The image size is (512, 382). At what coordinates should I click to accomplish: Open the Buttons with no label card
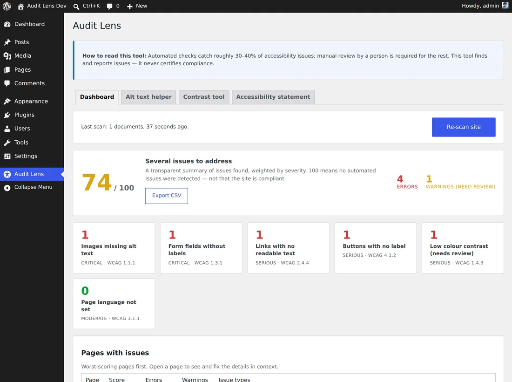(x=376, y=248)
